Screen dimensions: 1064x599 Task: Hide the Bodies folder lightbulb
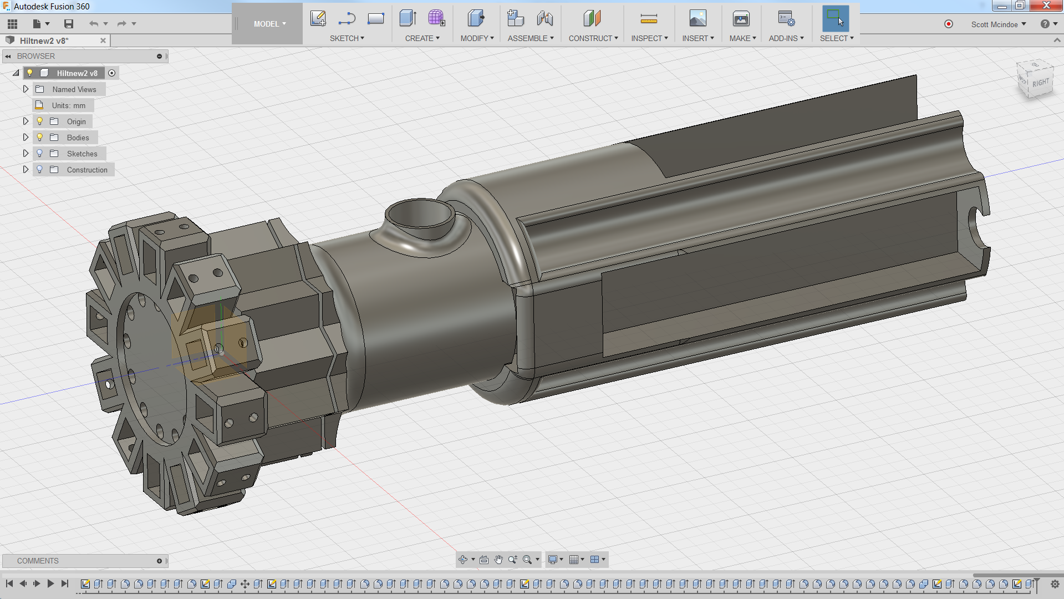40,138
